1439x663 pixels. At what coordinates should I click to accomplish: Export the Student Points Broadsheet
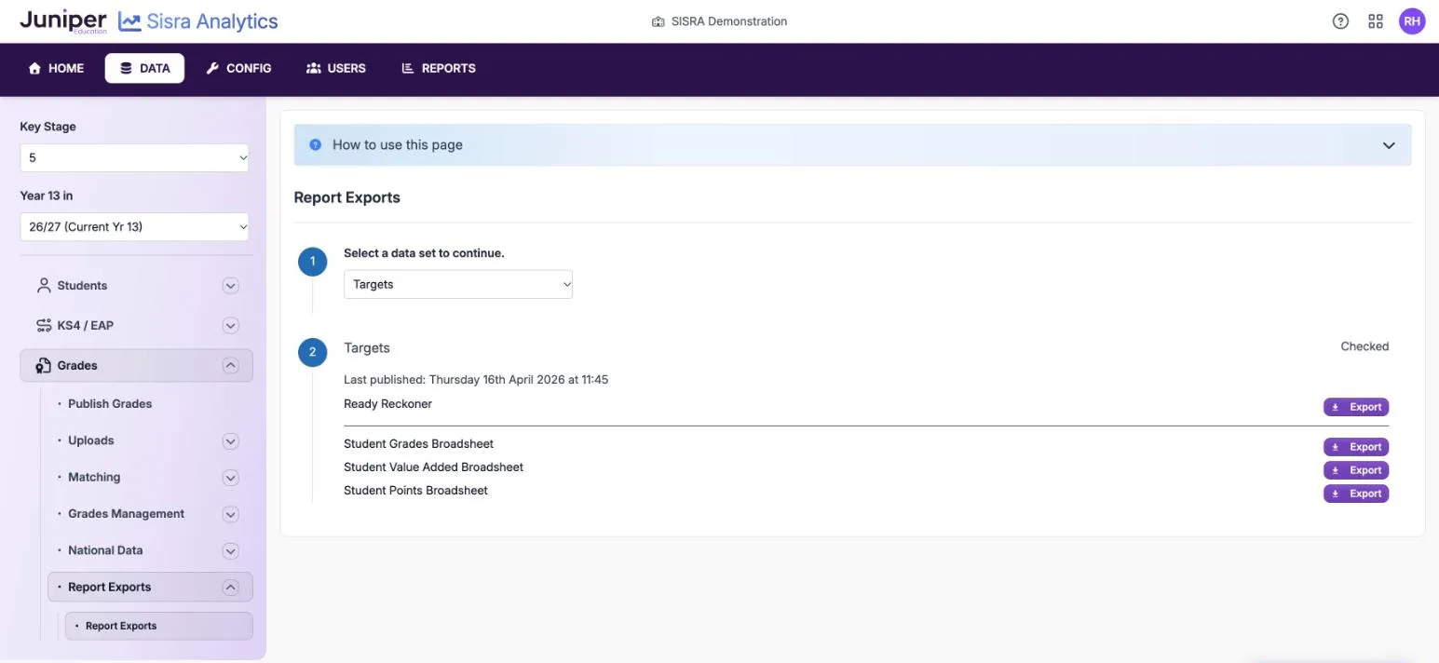[x=1356, y=494]
